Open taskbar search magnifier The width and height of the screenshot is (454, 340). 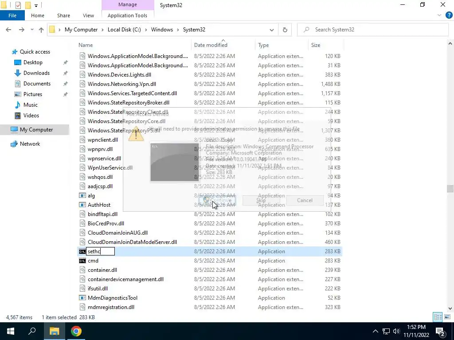[x=32, y=331]
